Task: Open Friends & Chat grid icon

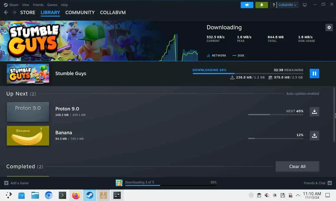Action: [x=330, y=183]
